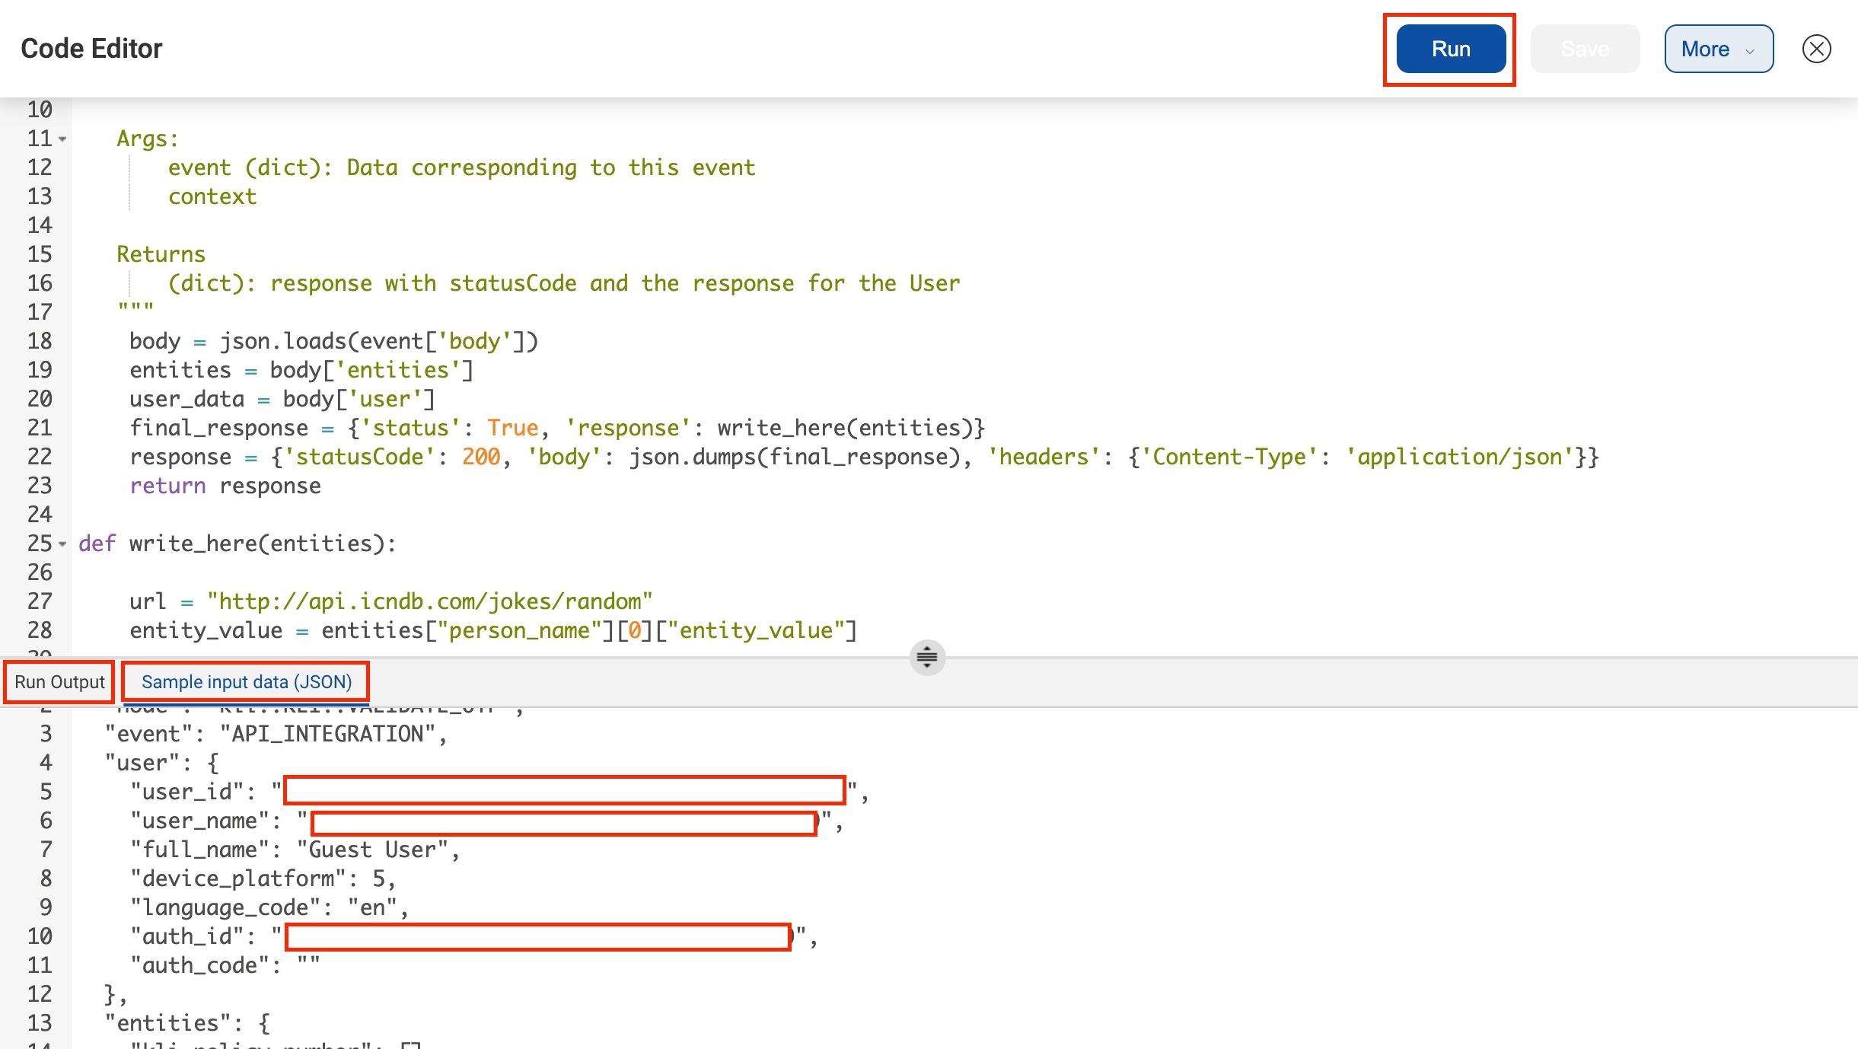Viewport: 1858px width, 1049px height.
Task: Click into the user_name value field
Action: (564, 823)
